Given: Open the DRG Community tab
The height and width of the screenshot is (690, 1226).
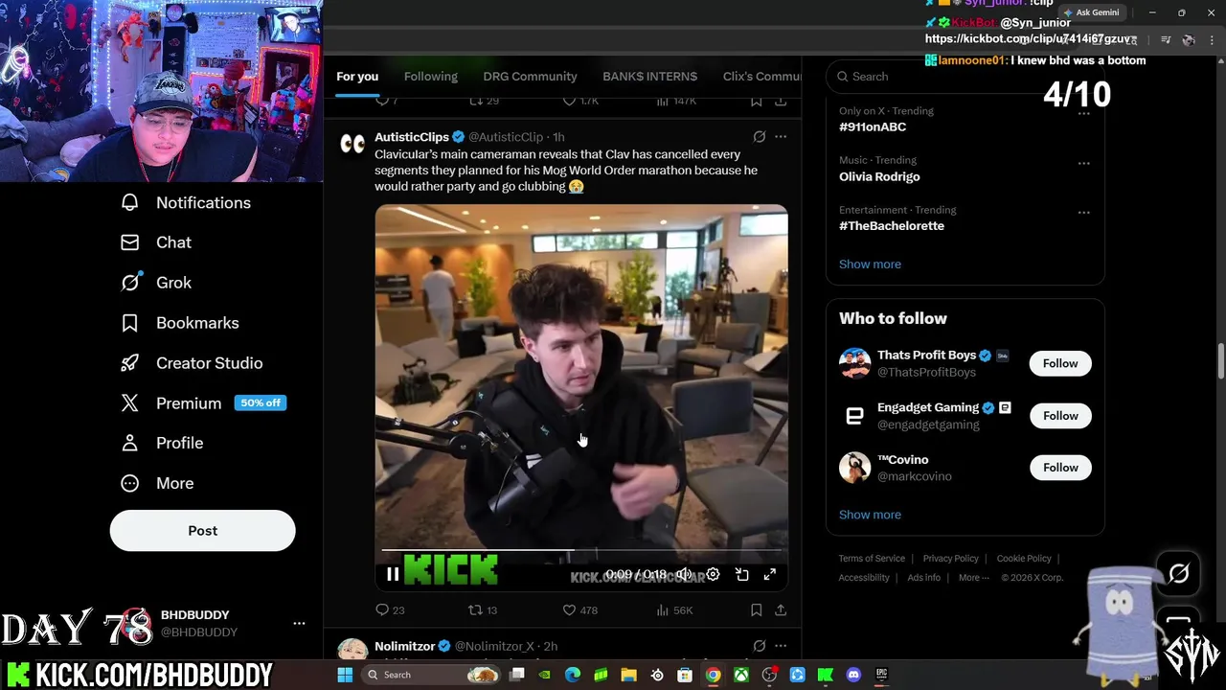Looking at the screenshot, I should [530, 77].
